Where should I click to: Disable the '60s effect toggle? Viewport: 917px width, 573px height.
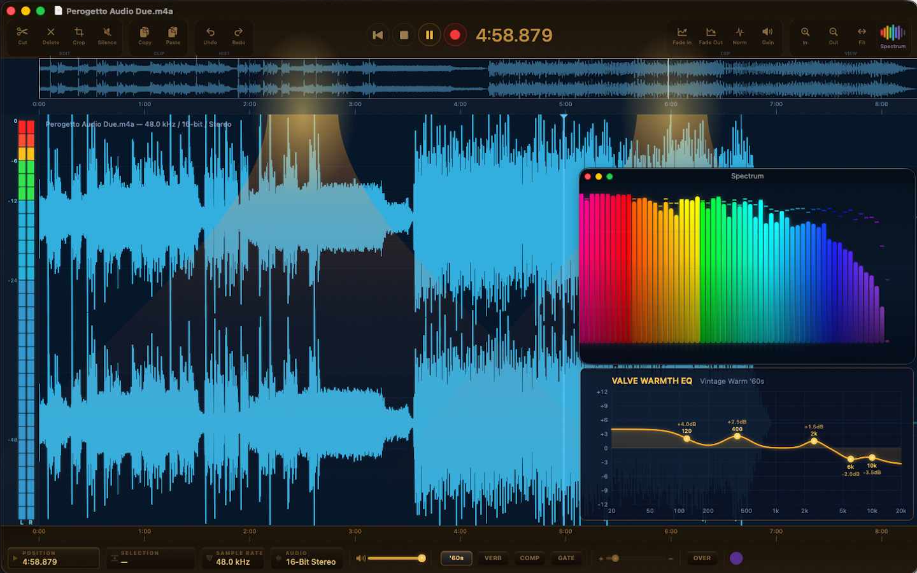point(457,558)
